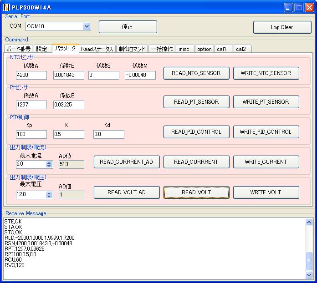317x283 pixels.
Task: Click the Kd field with 0.0
Action: [x=109, y=134]
